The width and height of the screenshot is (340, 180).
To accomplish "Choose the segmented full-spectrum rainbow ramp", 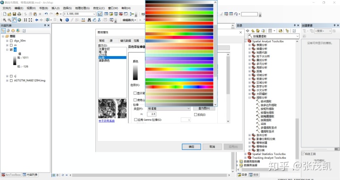I will point(179,87).
